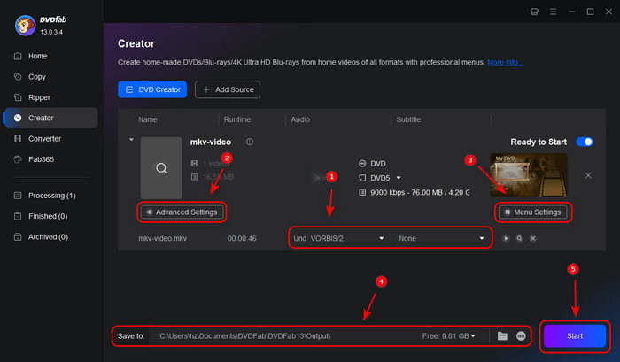The width and height of the screenshot is (620, 362).
Task: Open Advanced Settings
Action: 181,212
